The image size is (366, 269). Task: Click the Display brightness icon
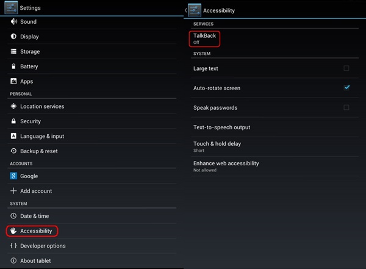[13, 37]
